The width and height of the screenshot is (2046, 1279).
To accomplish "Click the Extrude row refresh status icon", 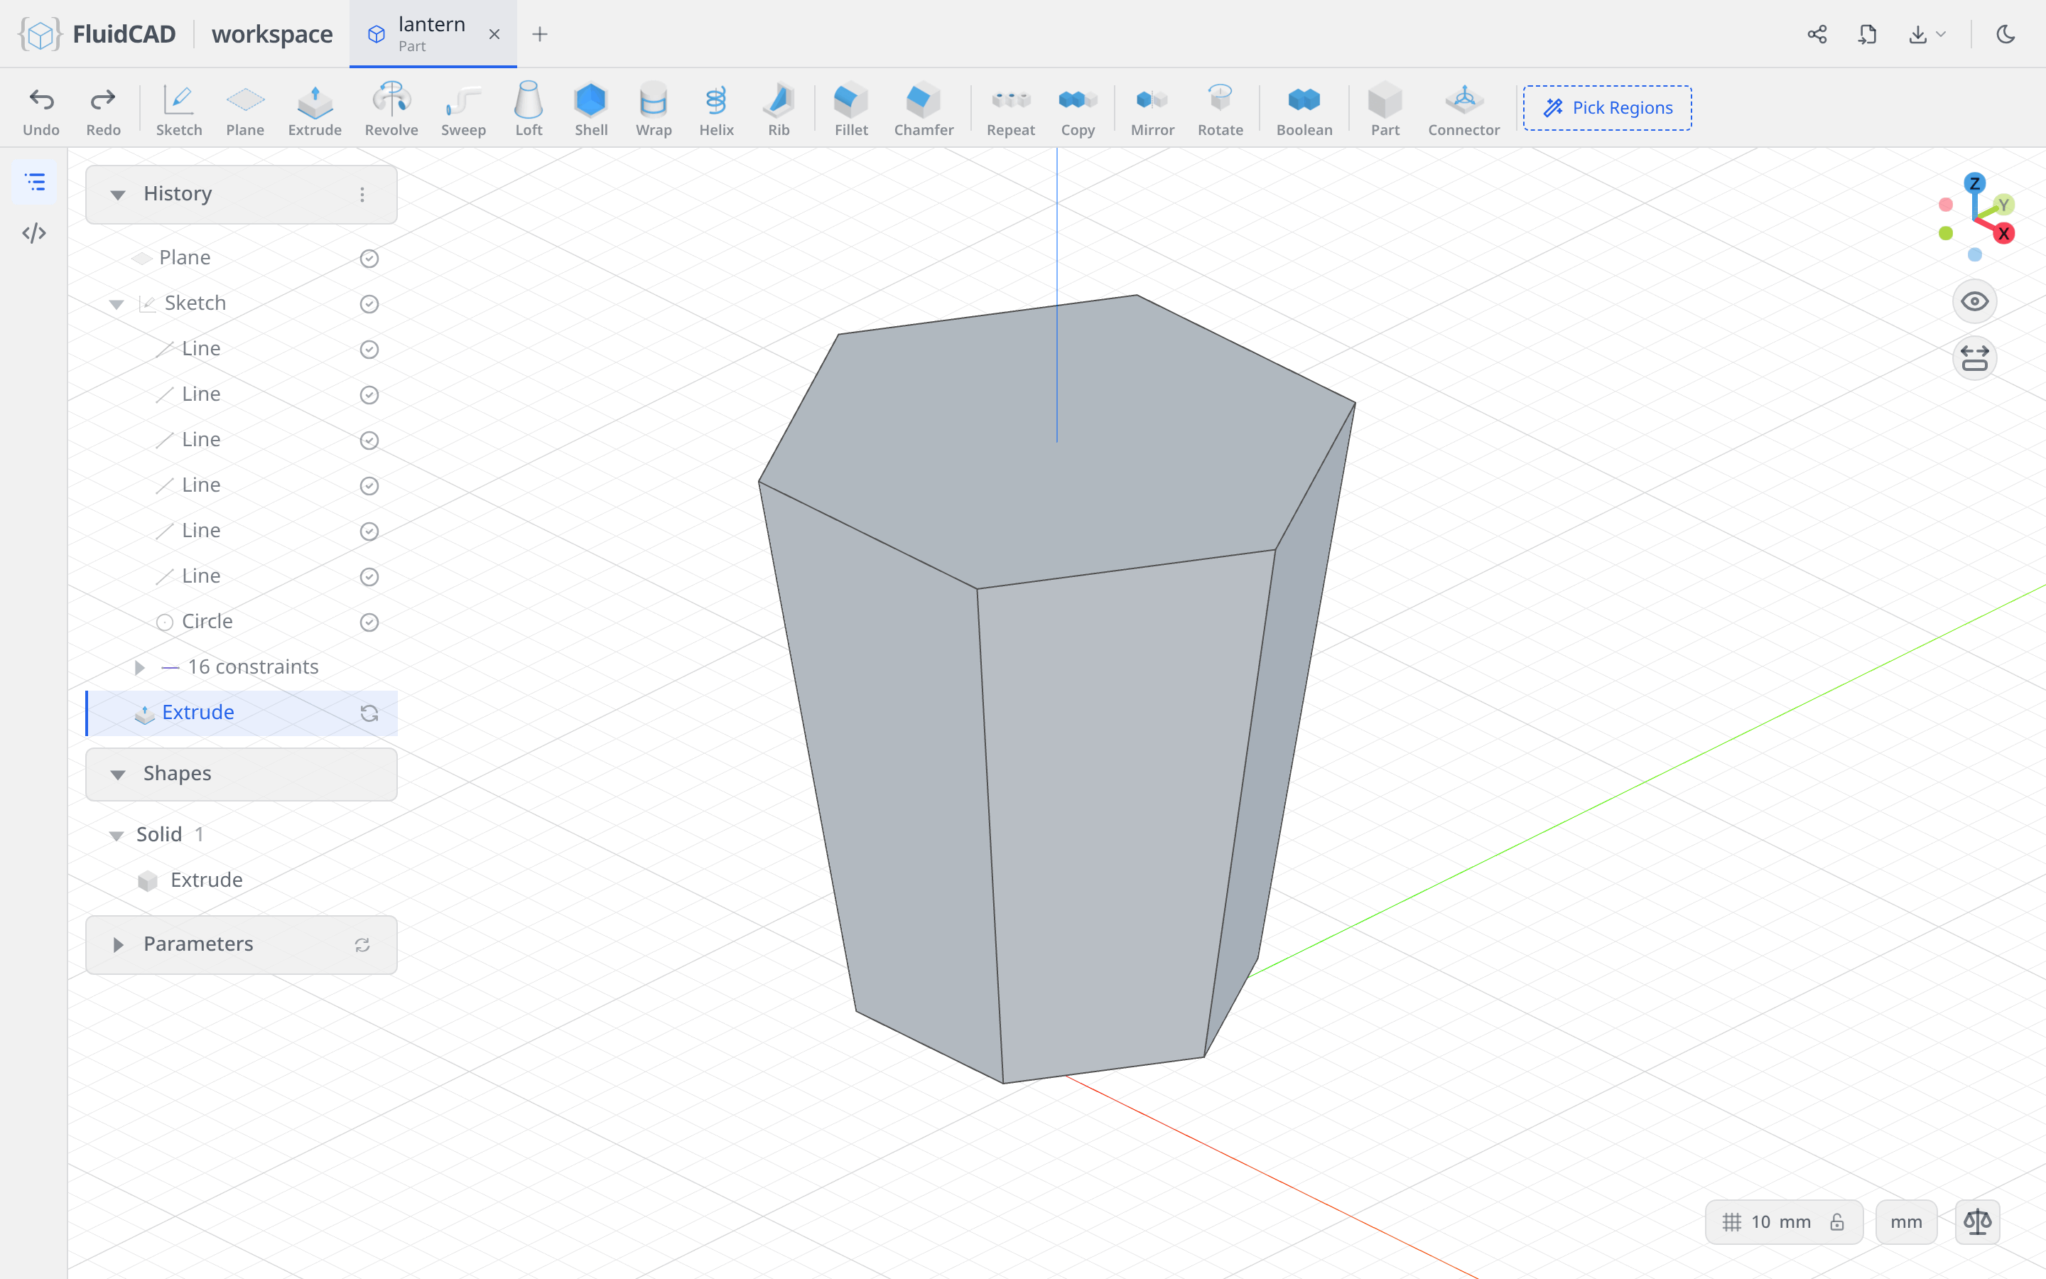I will coord(369,713).
